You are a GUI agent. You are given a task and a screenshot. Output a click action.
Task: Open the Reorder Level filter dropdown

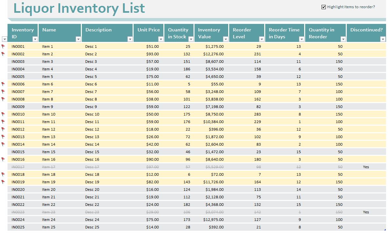pyautogui.click(x=261, y=38)
